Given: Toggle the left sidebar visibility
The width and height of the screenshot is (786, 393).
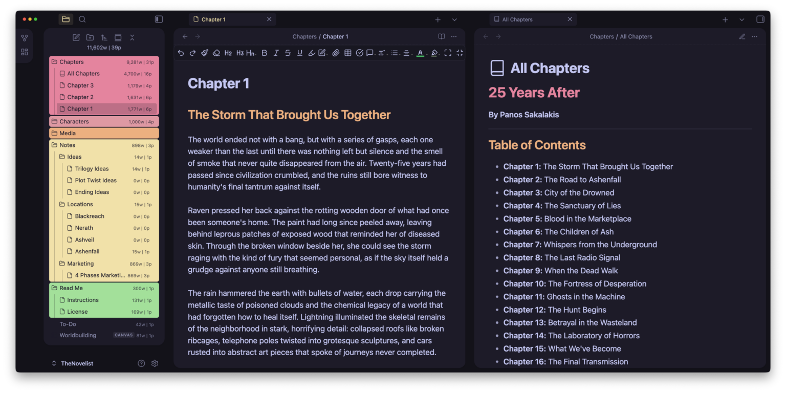Looking at the screenshot, I should [x=159, y=19].
